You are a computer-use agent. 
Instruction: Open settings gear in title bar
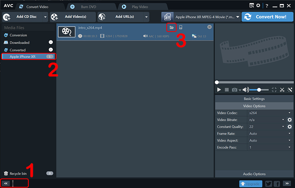[x=258, y=6]
